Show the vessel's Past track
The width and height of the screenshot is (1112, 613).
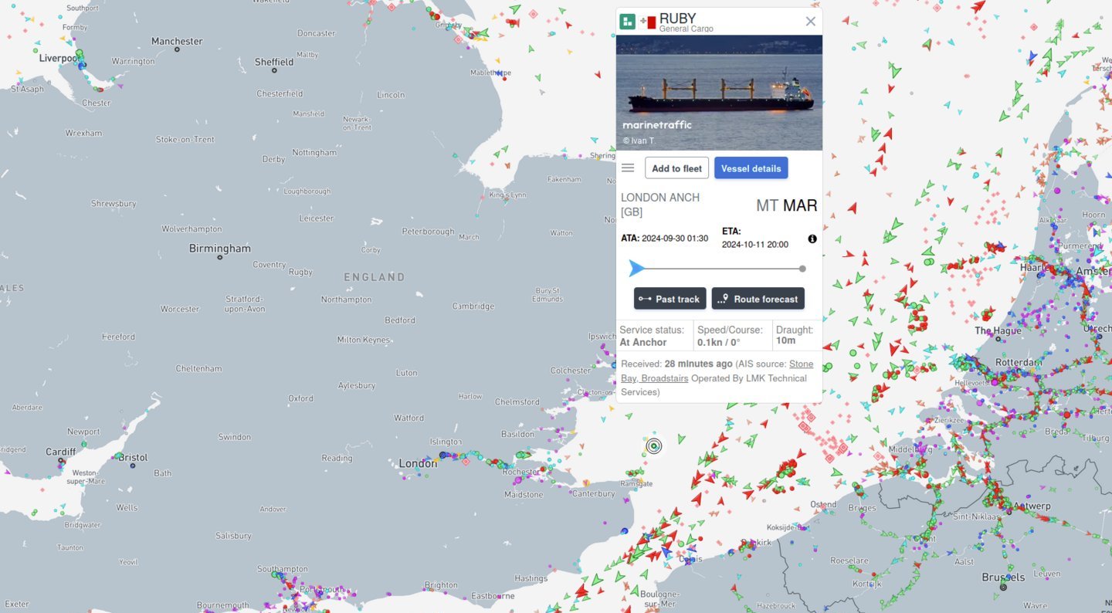point(670,299)
